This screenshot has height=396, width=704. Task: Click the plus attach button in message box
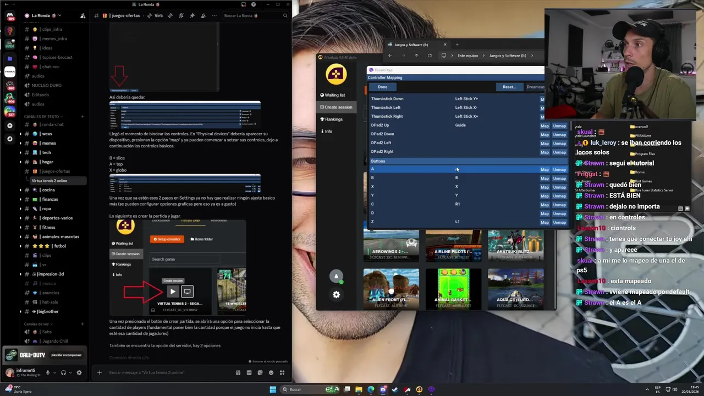click(x=99, y=373)
